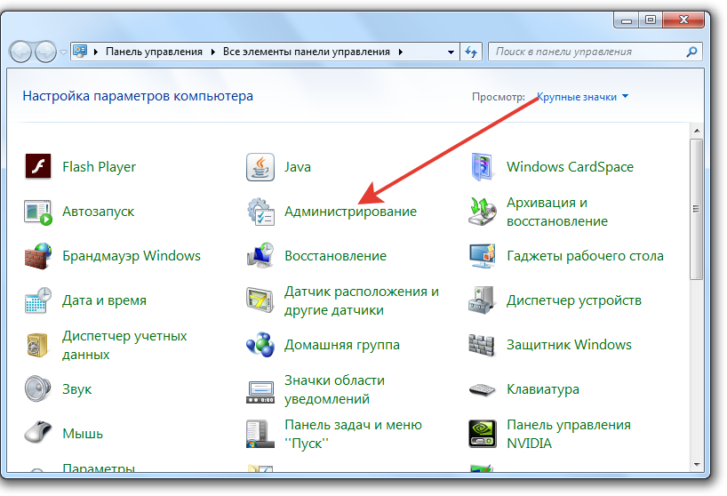Expand the arrow before Панель управления
This screenshot has height=496, width=727.
tap(96, 52)
